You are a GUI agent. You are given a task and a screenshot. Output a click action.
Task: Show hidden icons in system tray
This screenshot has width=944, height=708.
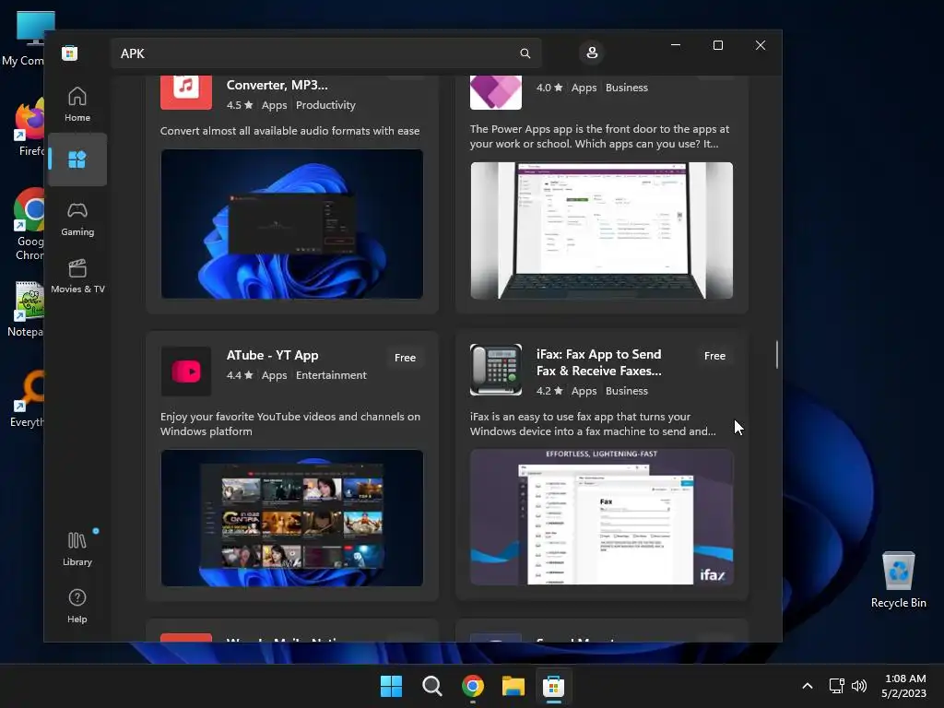pos(808,686)
